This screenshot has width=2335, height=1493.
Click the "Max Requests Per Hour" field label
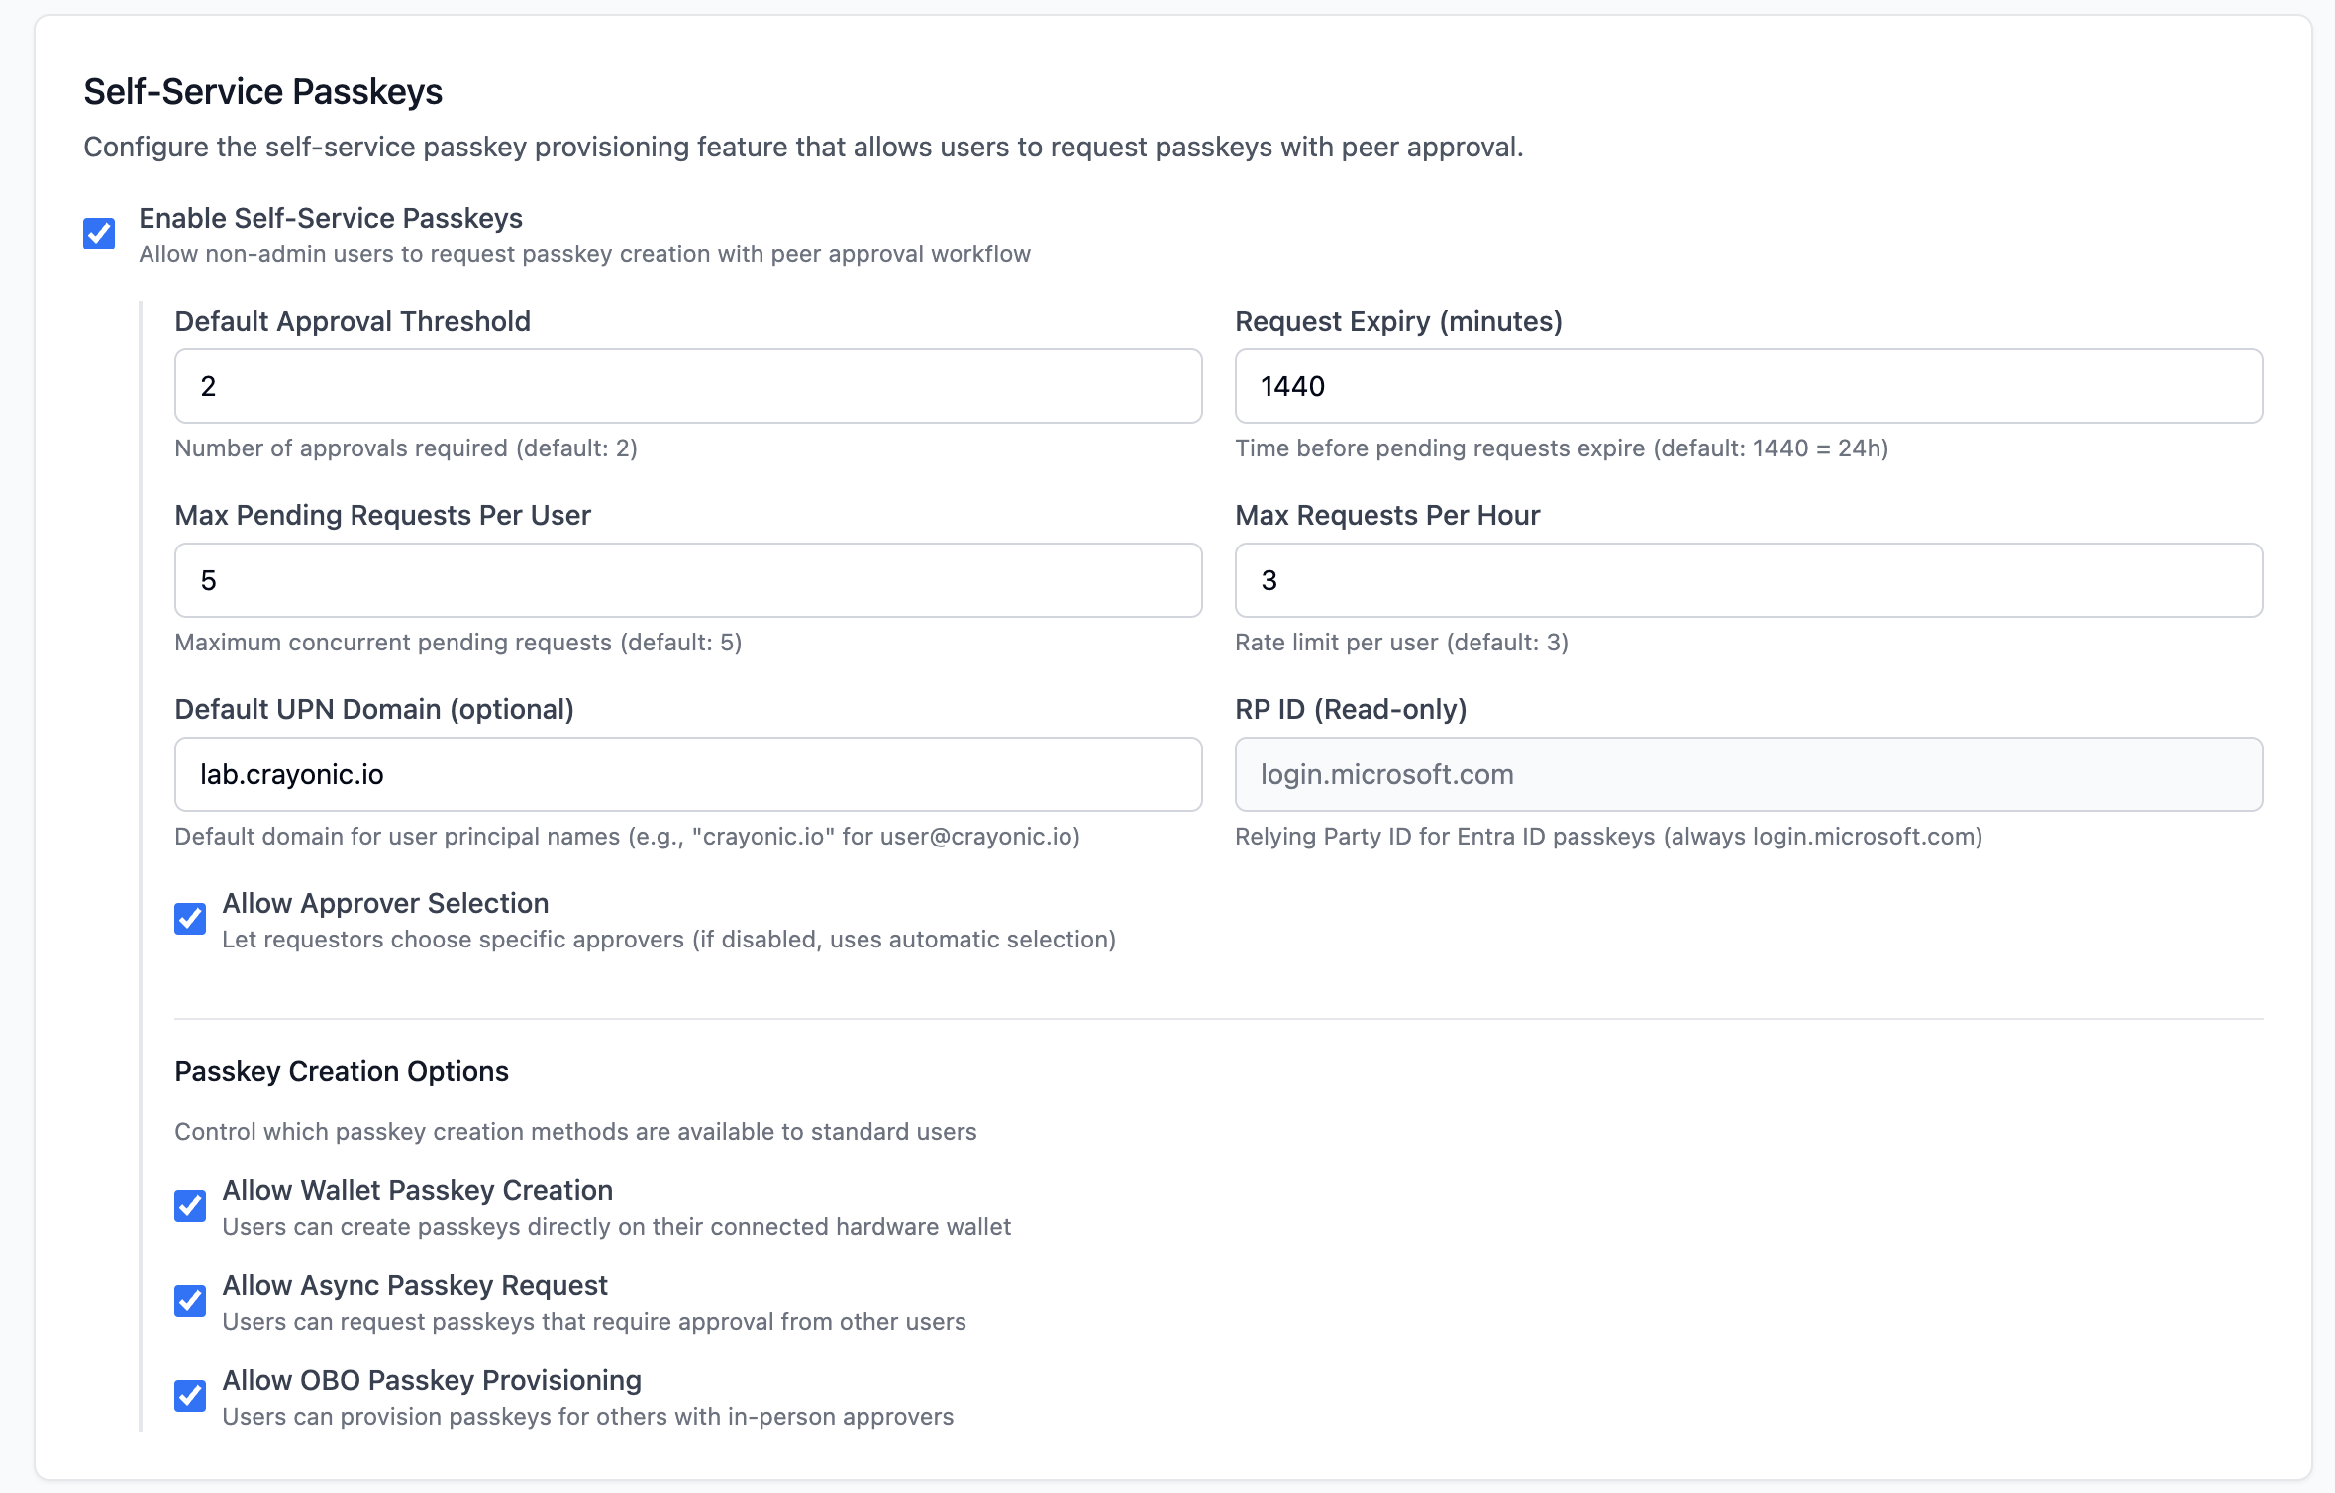pyautogui.click(x=1387, y=515)
